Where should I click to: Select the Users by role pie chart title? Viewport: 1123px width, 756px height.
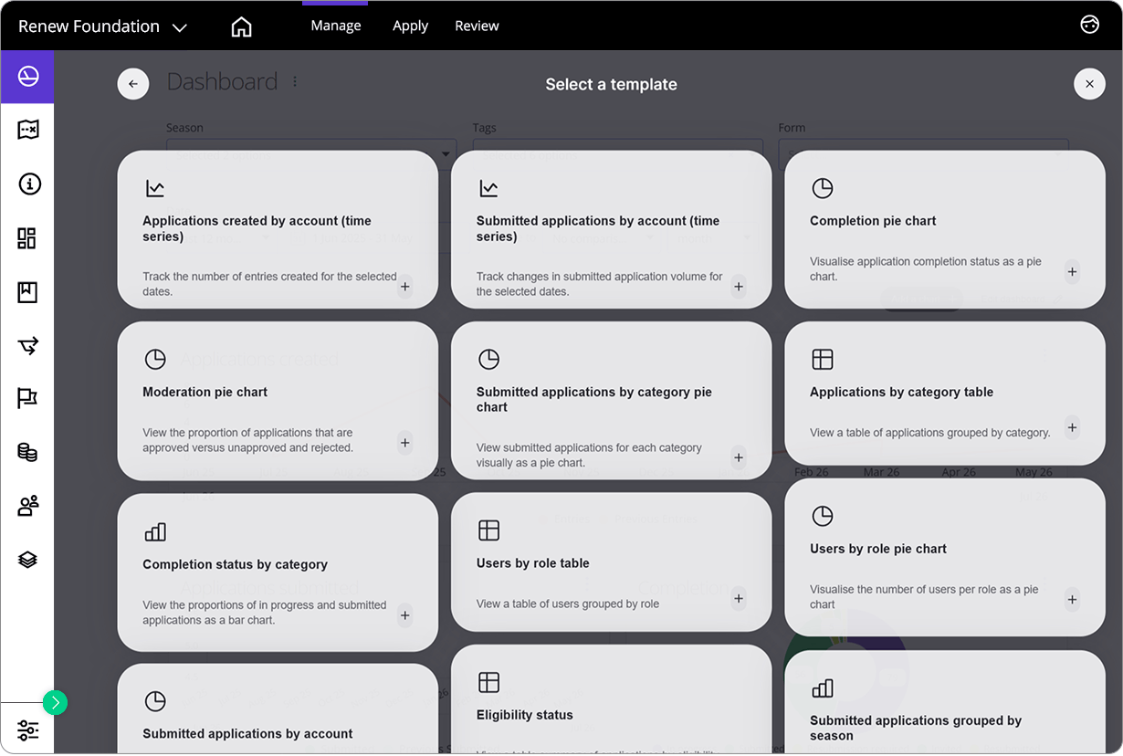[x=877, y=549]
